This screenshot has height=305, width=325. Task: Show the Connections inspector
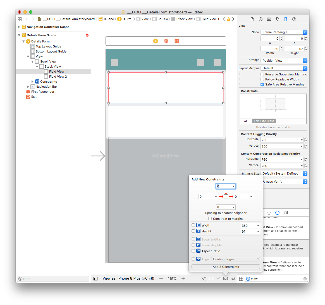294,19
